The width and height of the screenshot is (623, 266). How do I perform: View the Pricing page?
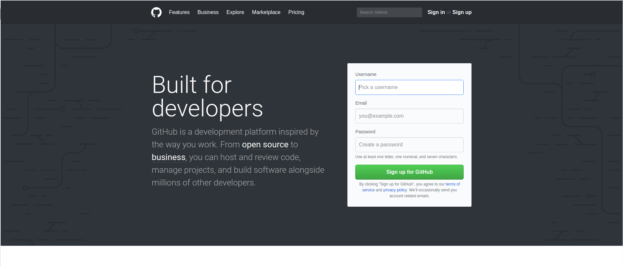click(x=296, y=12)
